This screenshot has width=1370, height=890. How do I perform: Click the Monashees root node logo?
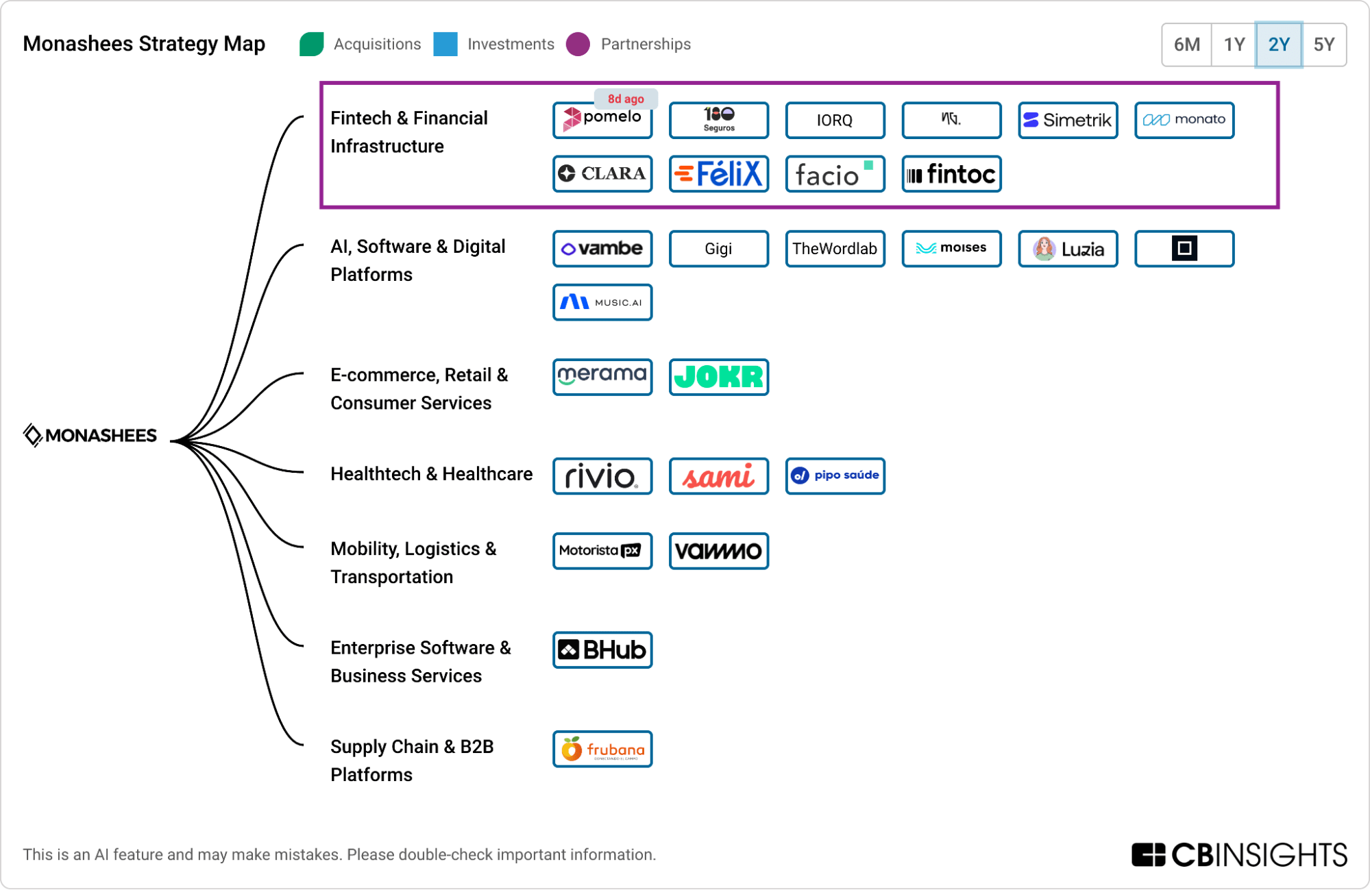(x=90, y=435)
